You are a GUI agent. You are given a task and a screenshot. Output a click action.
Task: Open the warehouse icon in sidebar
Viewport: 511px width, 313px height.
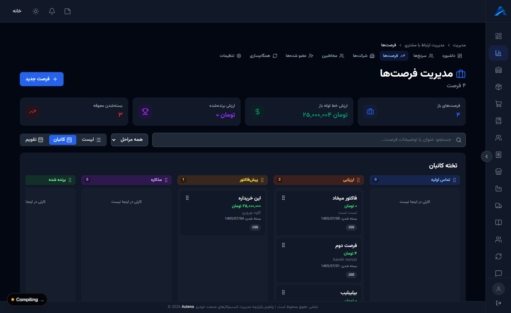coord(498,70)
